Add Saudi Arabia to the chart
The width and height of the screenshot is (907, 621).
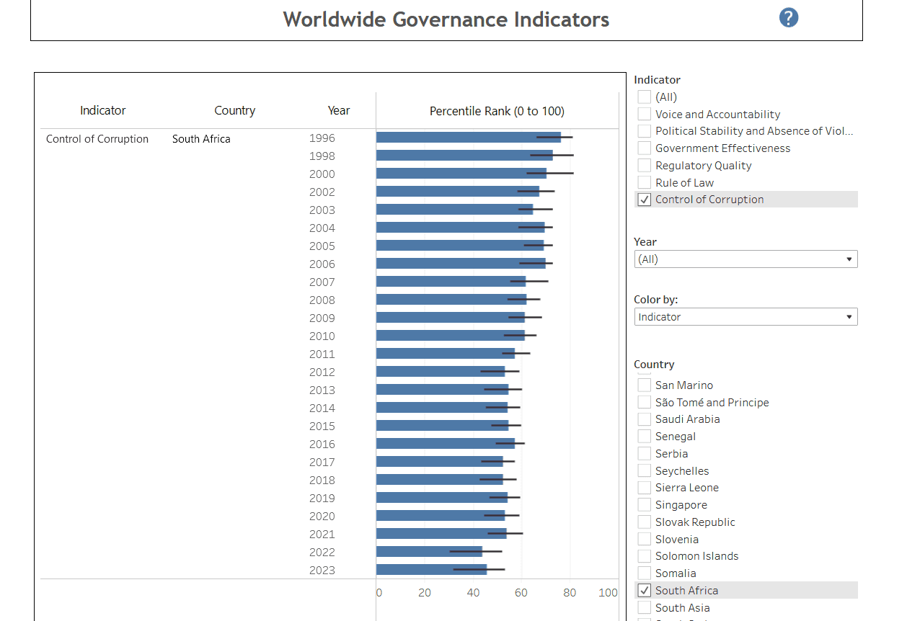click(x=645, y=419)
